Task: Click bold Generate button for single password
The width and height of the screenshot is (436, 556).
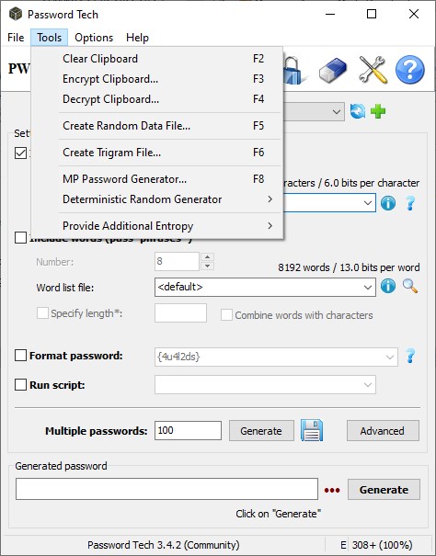Action: tap(384, 490)
